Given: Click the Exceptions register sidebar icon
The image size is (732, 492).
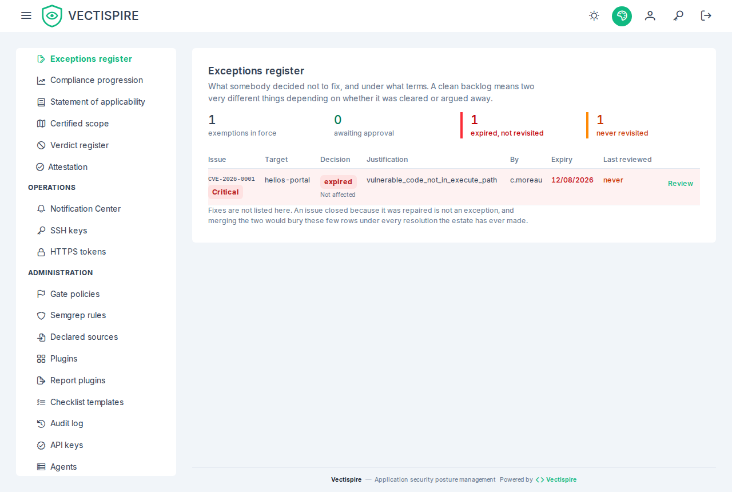Looking at the screenshot, I should [41, 59].
